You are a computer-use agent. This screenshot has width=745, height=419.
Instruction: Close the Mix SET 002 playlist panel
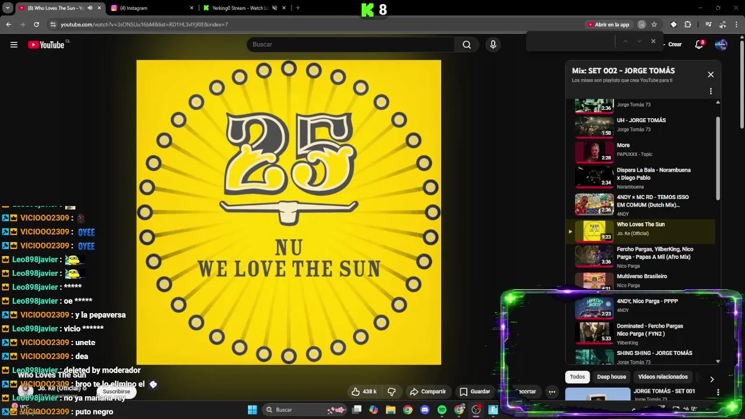coord(711,74)
